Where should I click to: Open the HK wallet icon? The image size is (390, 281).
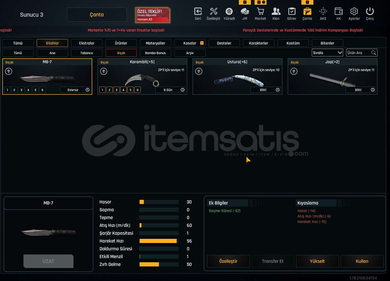(x=338, y=11)
